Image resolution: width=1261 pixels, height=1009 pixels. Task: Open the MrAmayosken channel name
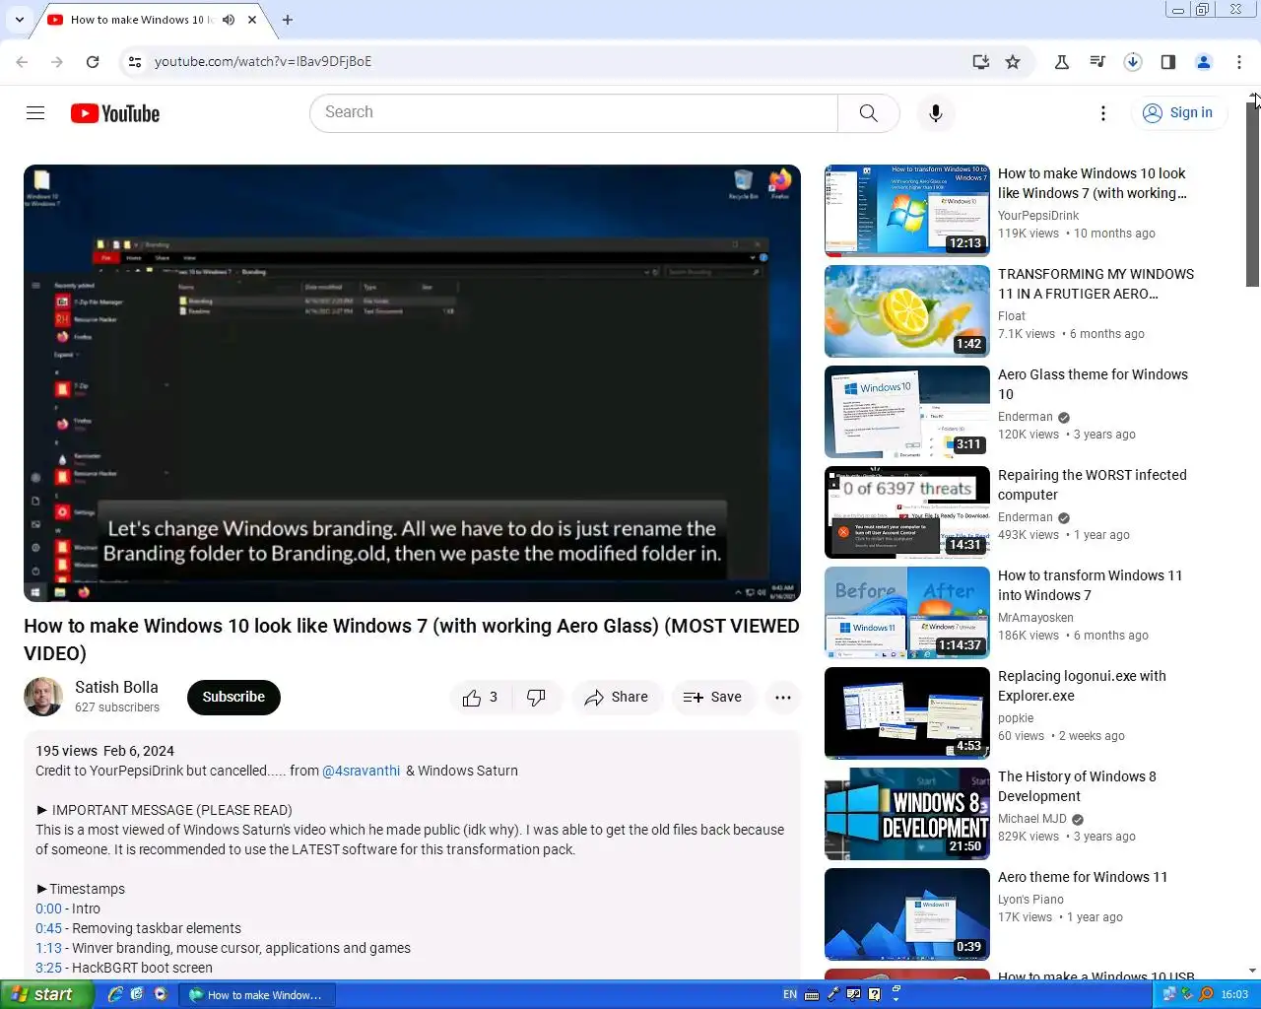[x=1035, y=618]
